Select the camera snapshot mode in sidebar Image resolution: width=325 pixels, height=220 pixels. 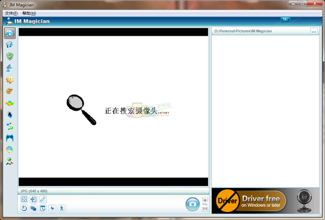click(10, 33)
